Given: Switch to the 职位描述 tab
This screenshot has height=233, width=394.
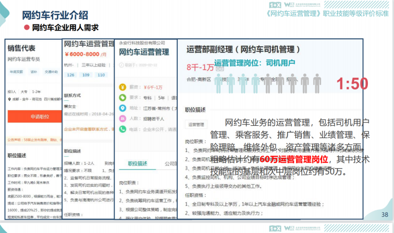Looking at the screenshot, I should point(137,164).
